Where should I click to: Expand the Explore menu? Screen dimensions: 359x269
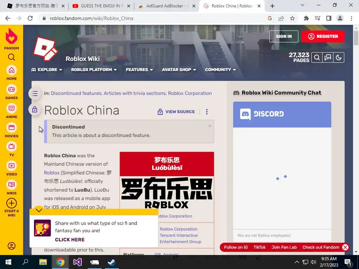(x=47, y=70)
